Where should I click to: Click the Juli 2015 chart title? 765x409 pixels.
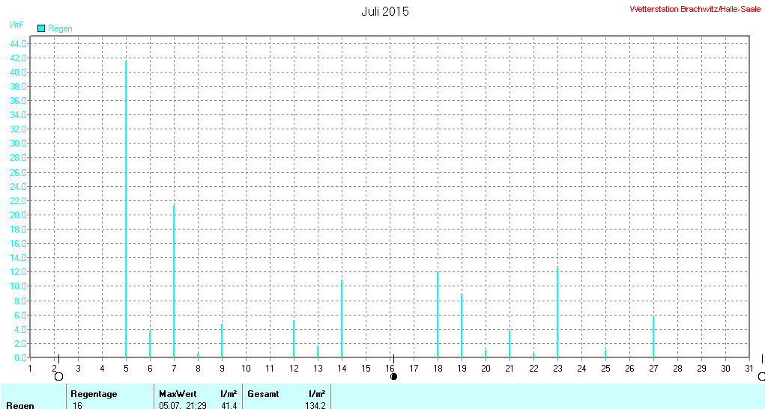pos(385,11)
